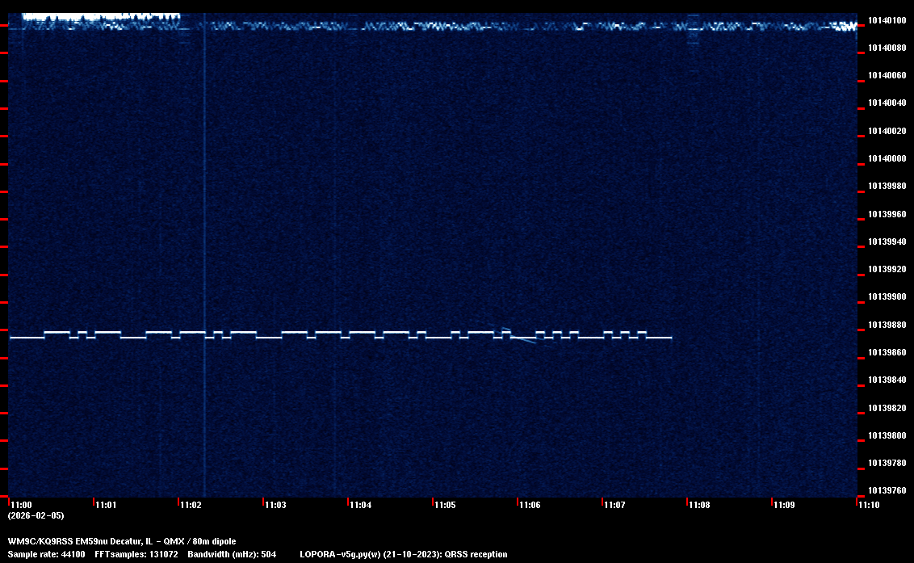
Task: Click the 10139760 frequency label
Action: click(885, 491)
